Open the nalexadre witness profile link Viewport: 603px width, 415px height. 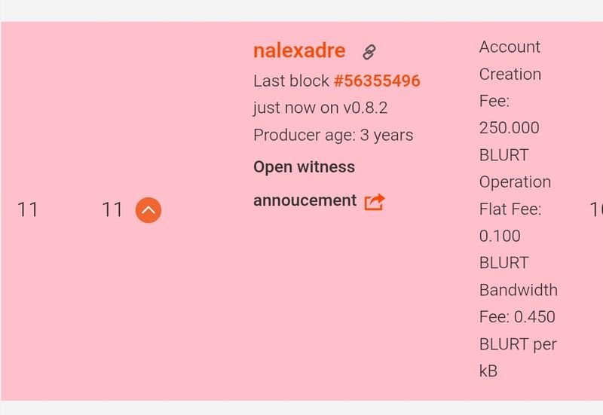pos(299,50)
